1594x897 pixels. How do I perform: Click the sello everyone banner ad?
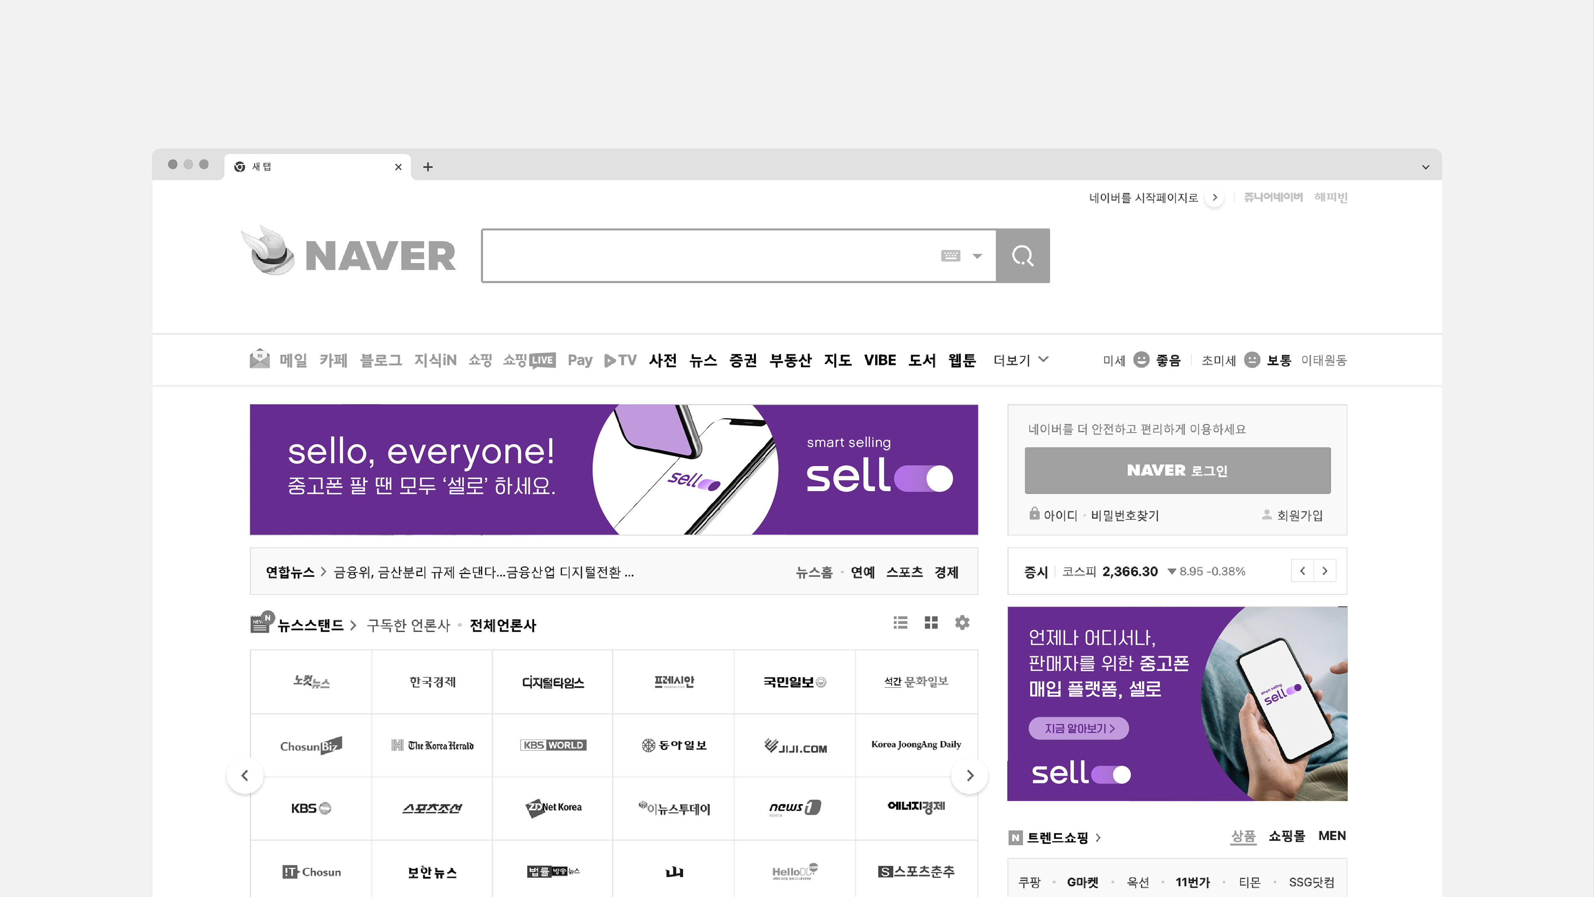tap(614, 469)
